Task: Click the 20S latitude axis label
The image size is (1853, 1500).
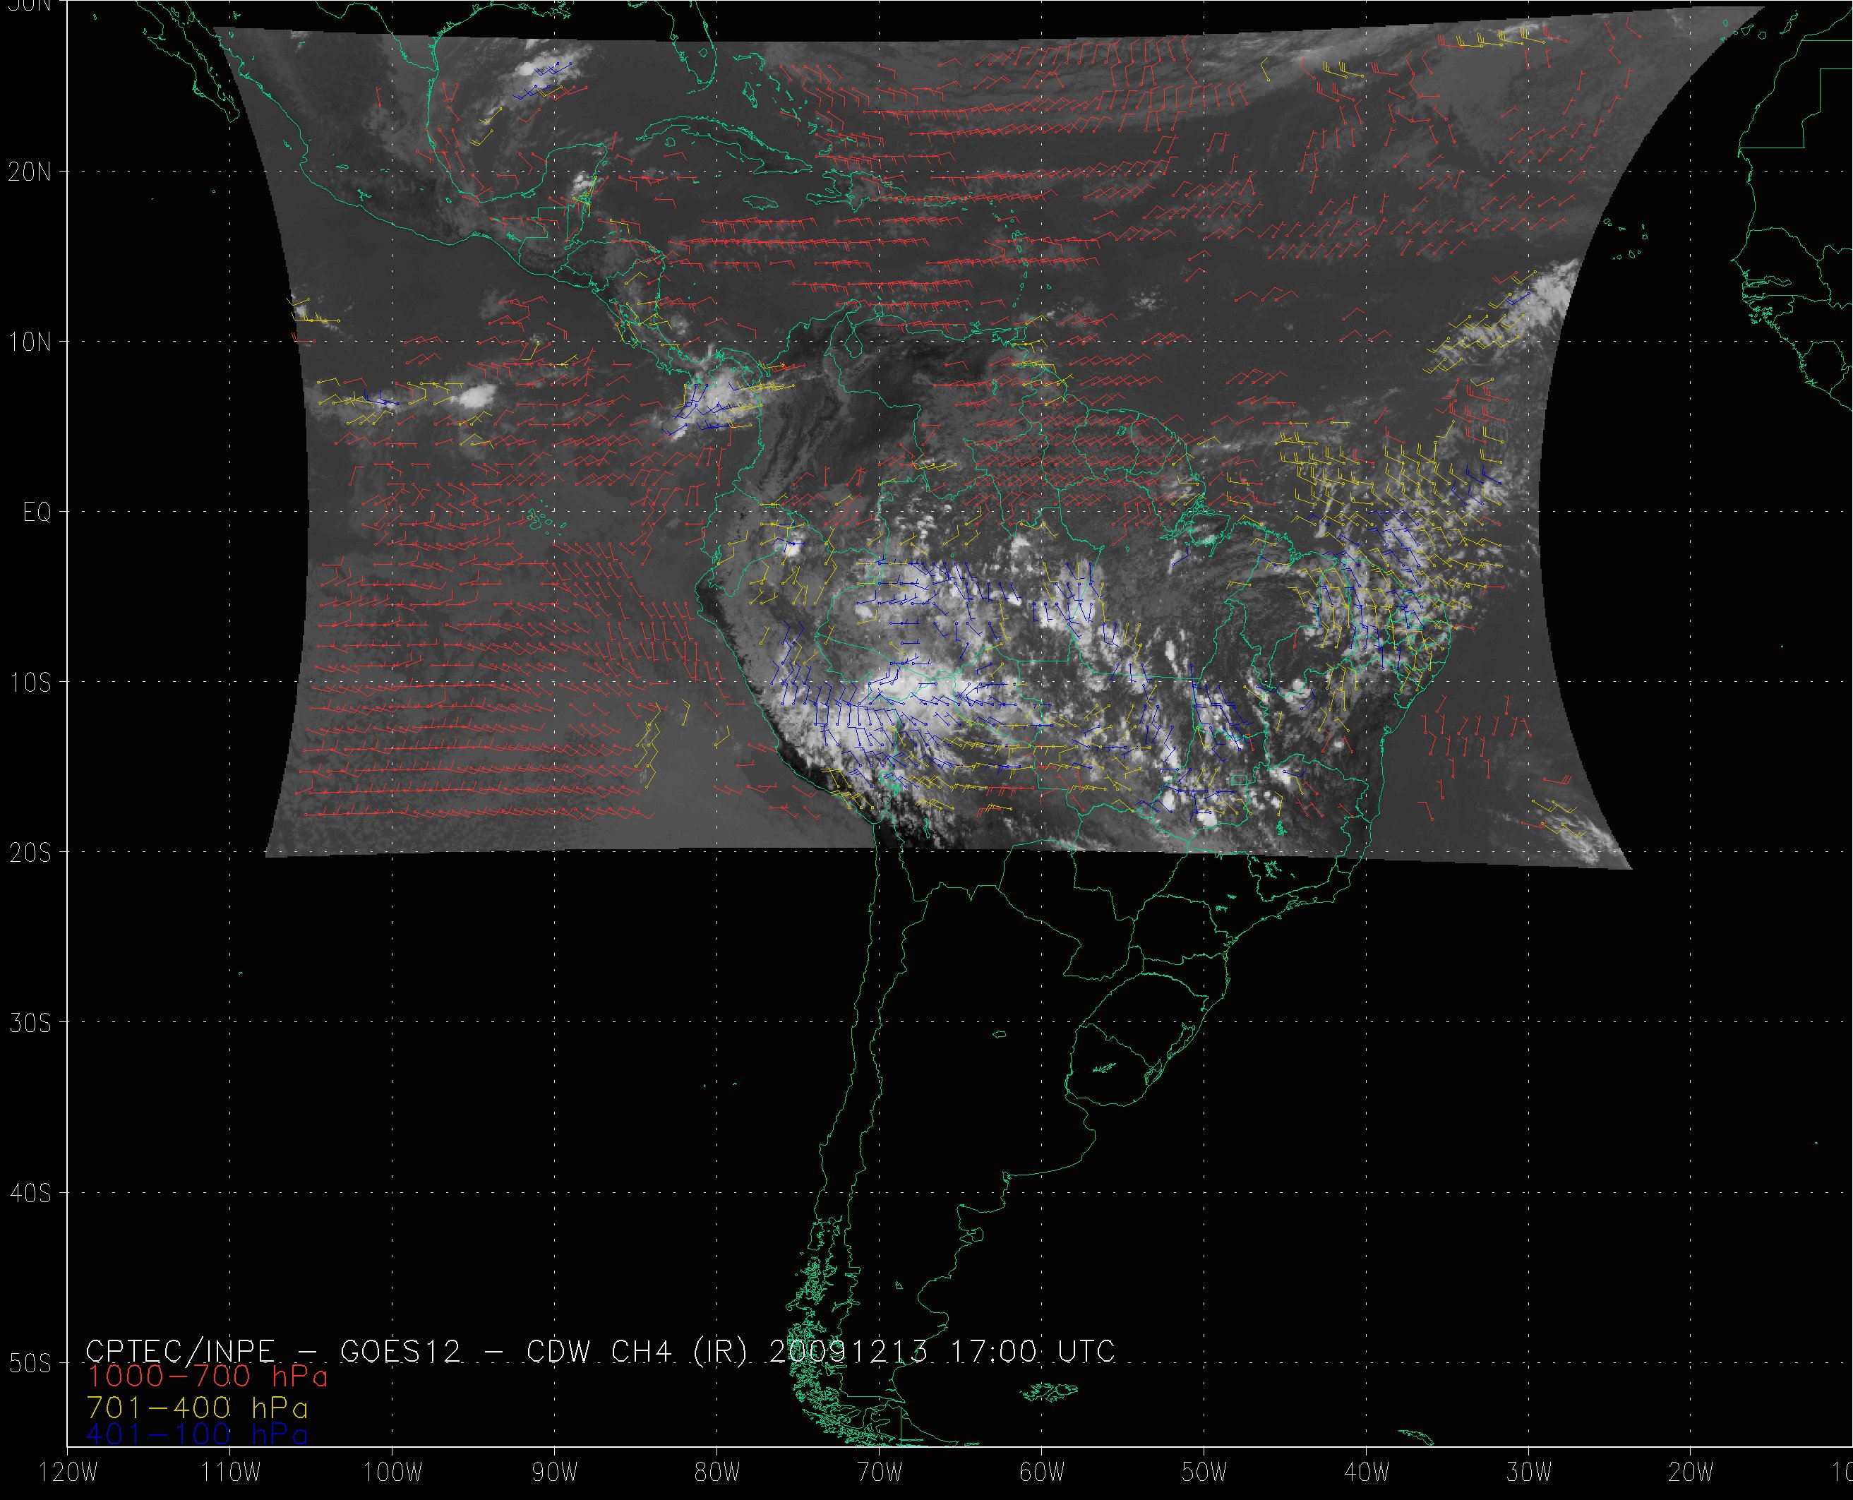Action: [x=30, y=853]
